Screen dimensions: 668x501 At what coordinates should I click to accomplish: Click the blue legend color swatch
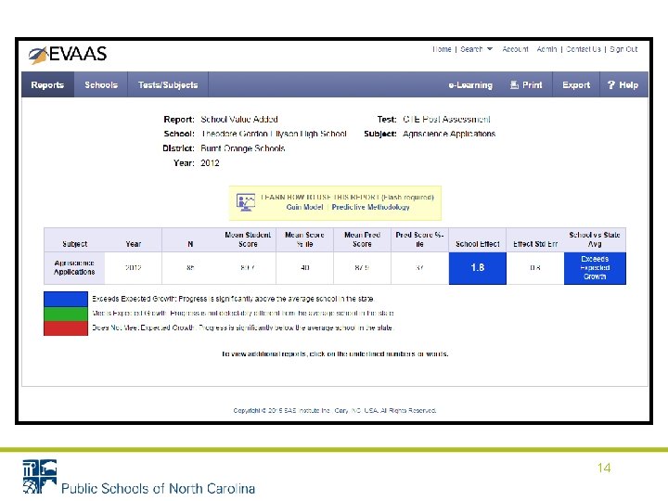coord(66,299)
